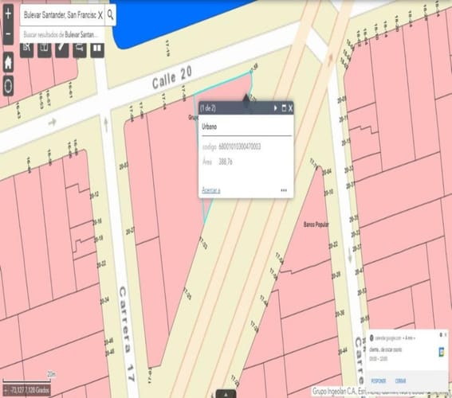452x398 pixels.
Task: Click the coordinates widget crosshair icon
Action: (x=6, y=391)
